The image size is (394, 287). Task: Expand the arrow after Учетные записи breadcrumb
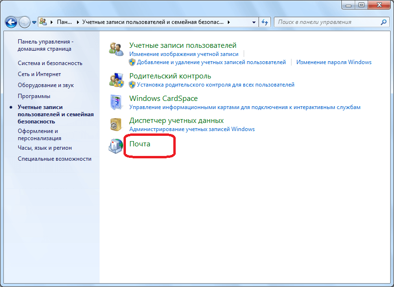229,22
